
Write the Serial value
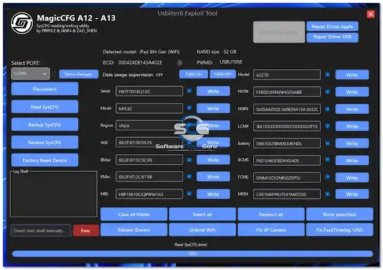[x=213, y=92]
